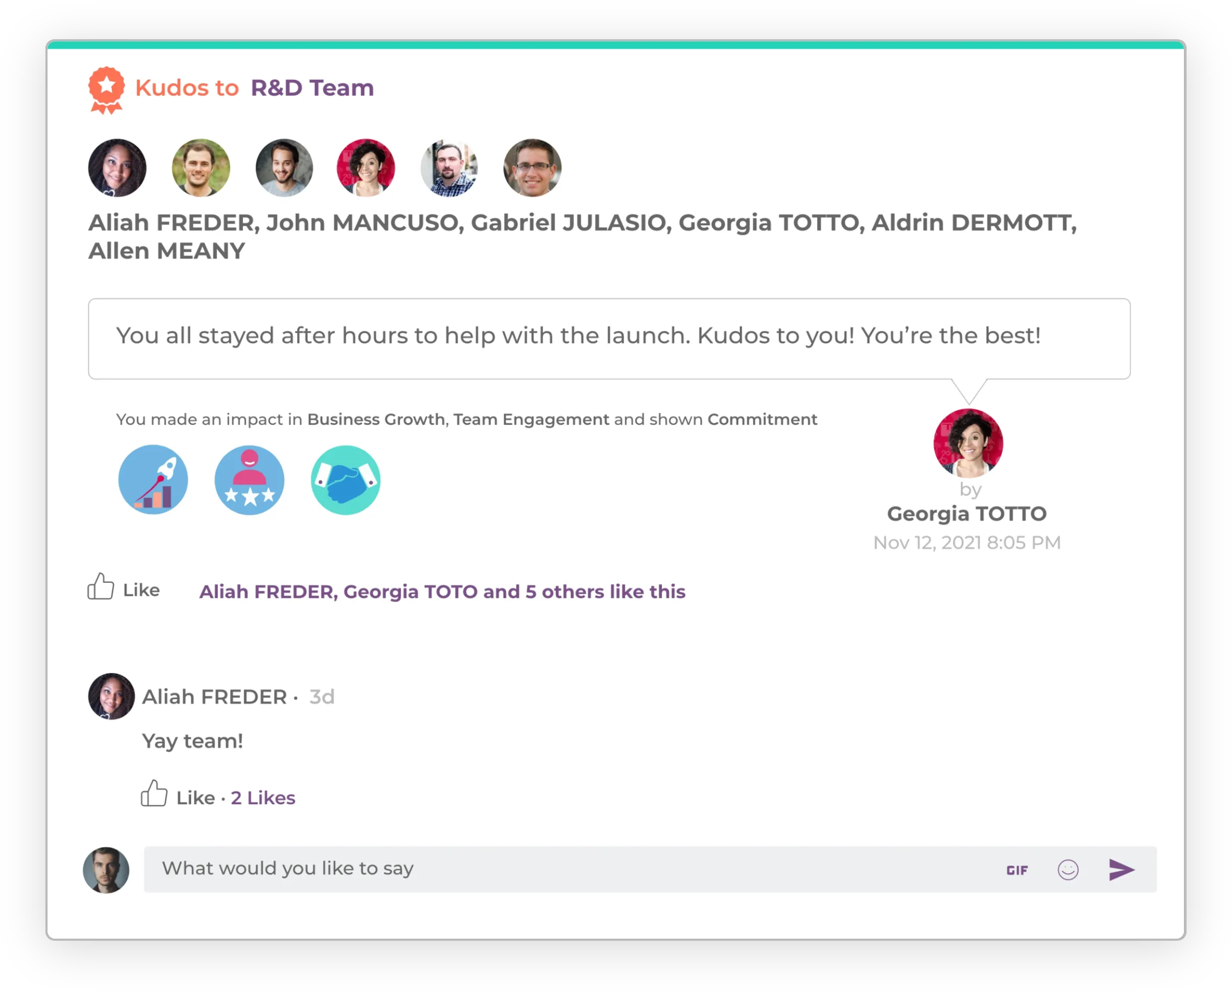1232x993 pixels.
Task: Click the orange Kudos award badge icon
Action: pos(107,90)
